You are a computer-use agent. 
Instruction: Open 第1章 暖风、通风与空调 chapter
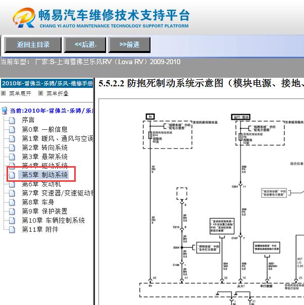pos(58,138)
